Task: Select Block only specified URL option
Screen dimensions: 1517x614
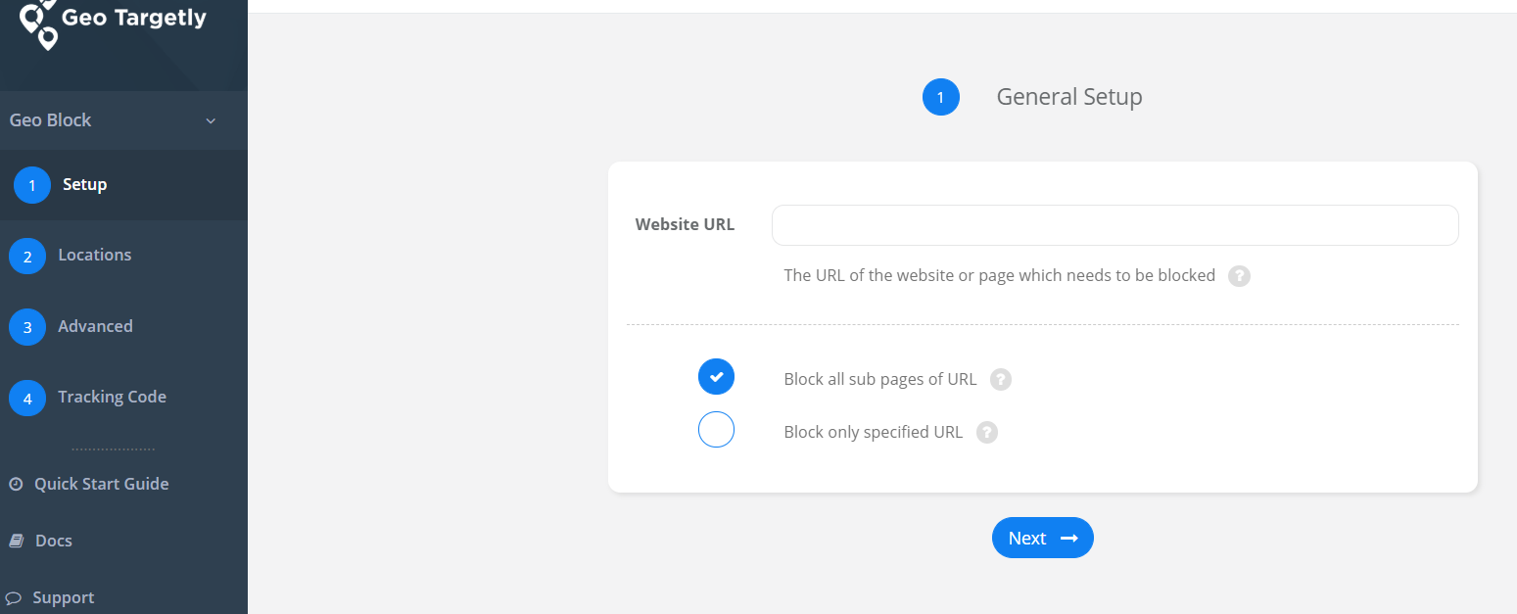Action: (x=716, y=429)
